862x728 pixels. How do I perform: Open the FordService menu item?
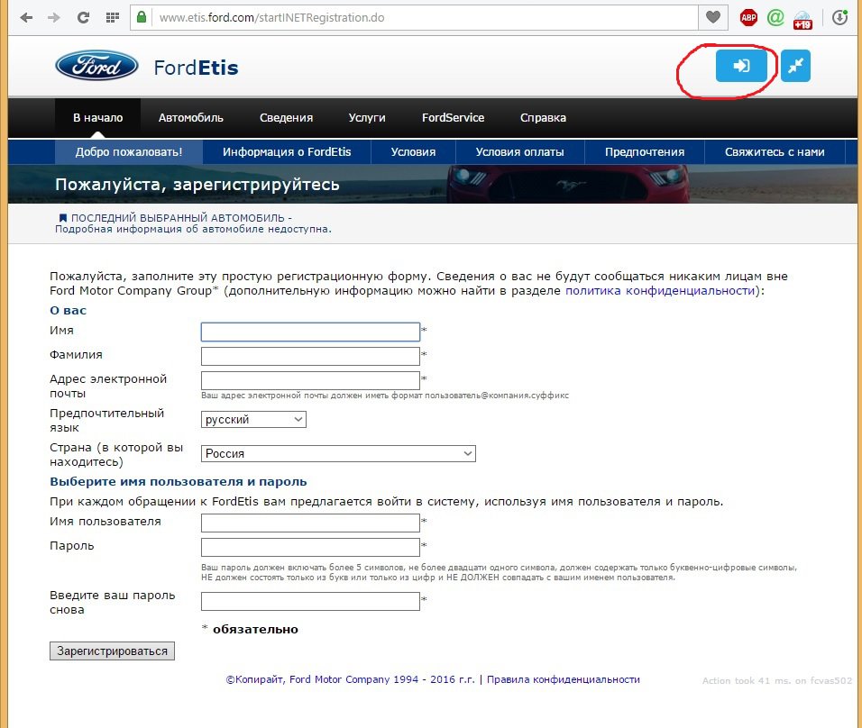point(453,117)
